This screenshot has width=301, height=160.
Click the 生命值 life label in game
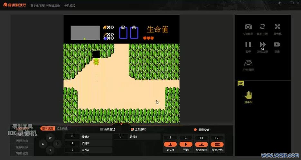tap(158, 29)
